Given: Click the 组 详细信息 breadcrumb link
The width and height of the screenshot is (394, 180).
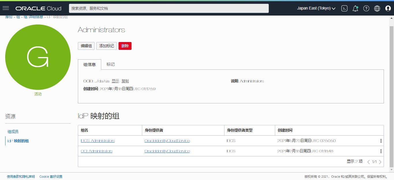Looking at the screenshot, I should point(33,17).
